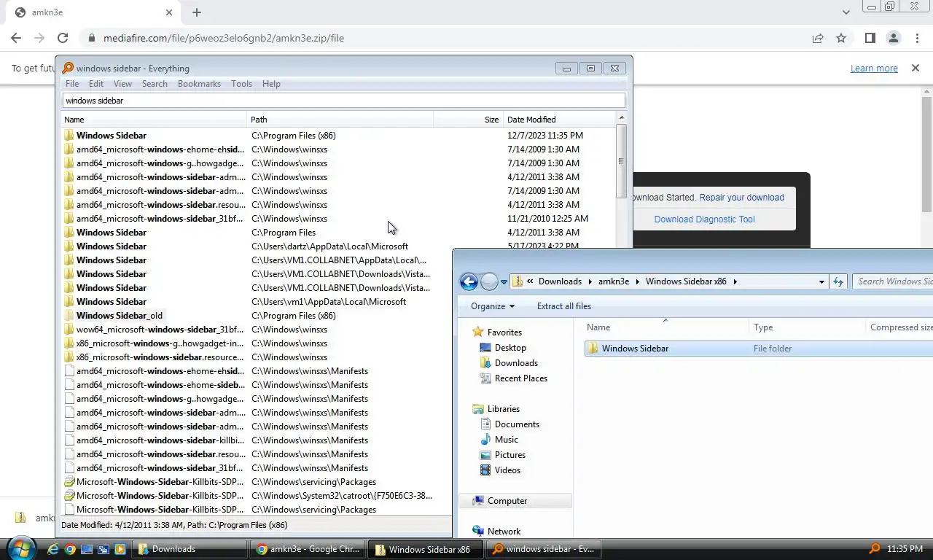This screenshot has width=933, height=560.
Task: Launch Internet Explorer from quick launch
Action: (x=53, y=549)
